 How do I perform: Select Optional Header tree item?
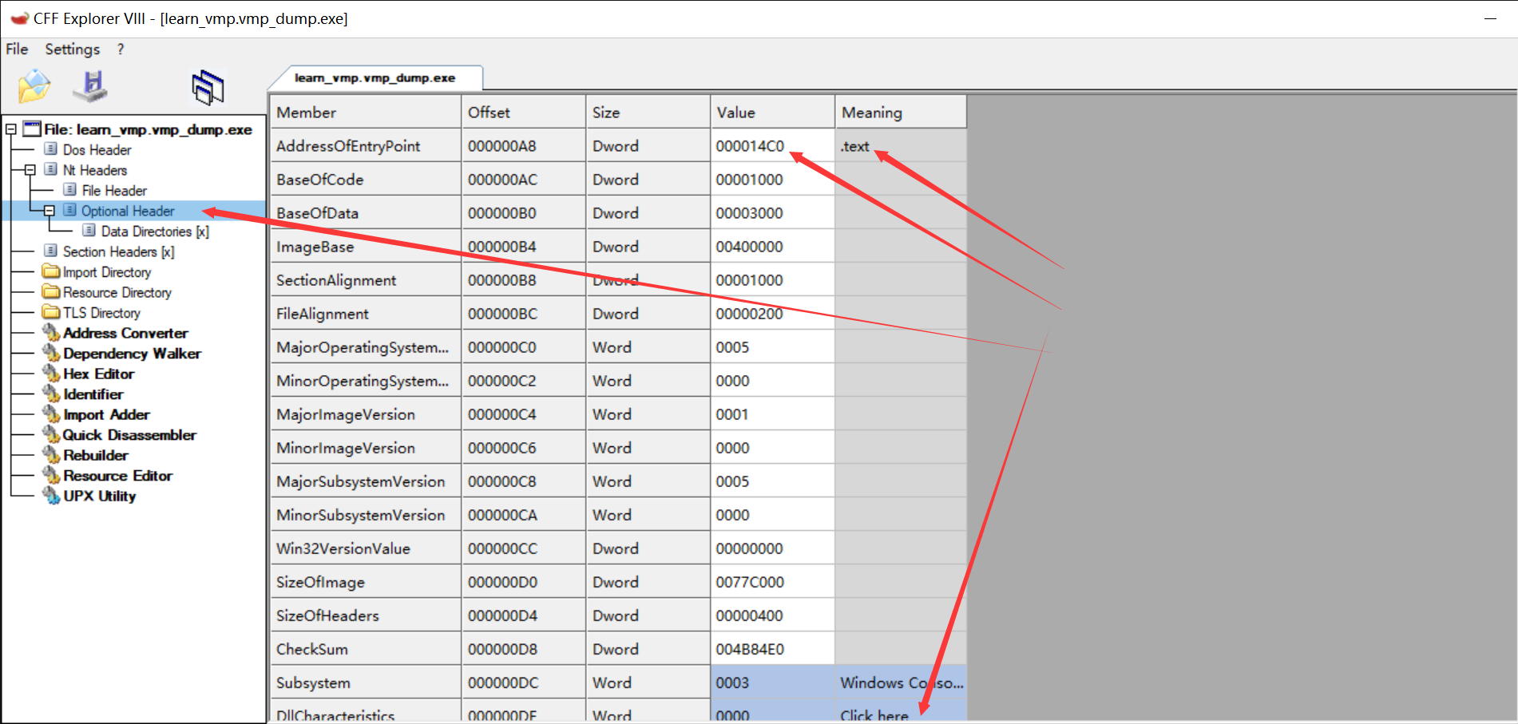point(128,211)
